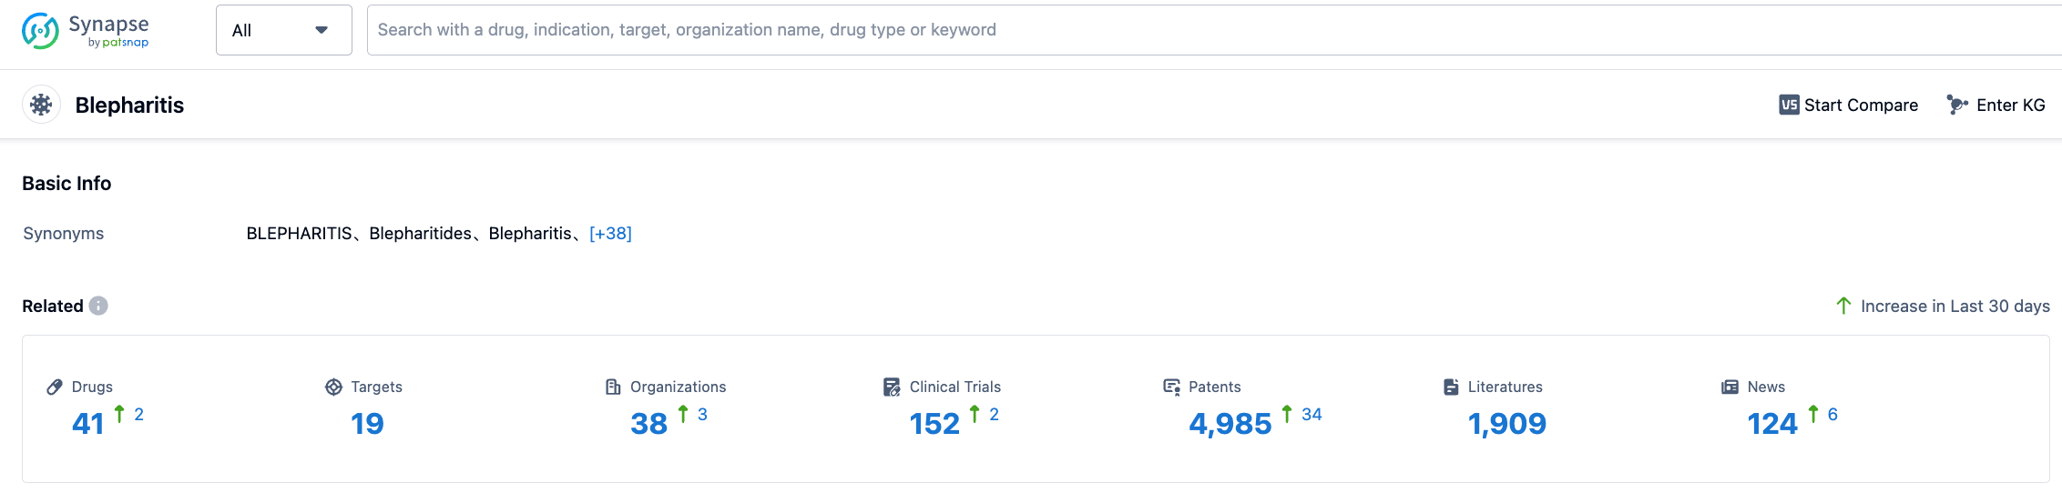Open the 152 clinical trials count
Viewport: 2062px width, 493px height.
pyautogui.click(x=934, y=424)
